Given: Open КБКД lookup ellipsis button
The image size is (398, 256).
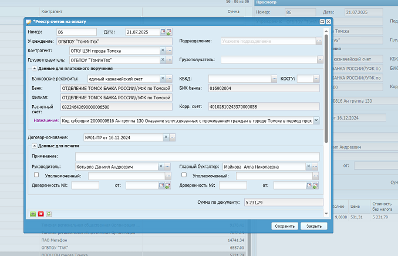Looking at the screenshot, I should pos(274,79).
